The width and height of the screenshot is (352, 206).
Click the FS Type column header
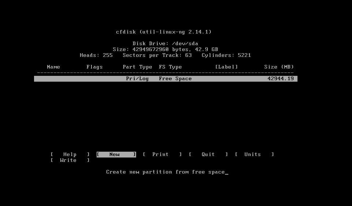pyautogui.click(x=171, y=67)
